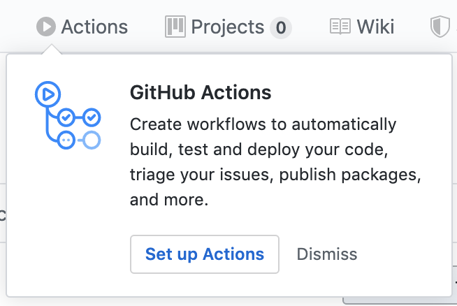Click the empty circle node in illustration

[92, 140]
